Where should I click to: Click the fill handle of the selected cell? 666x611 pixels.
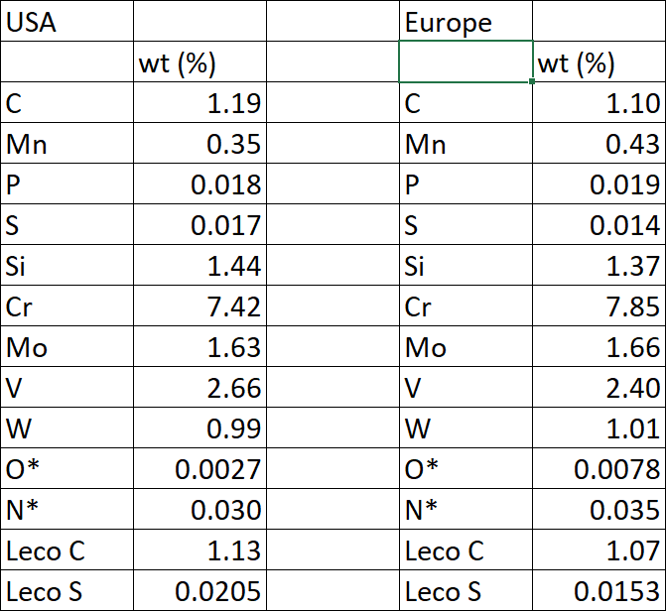[533, 81]
